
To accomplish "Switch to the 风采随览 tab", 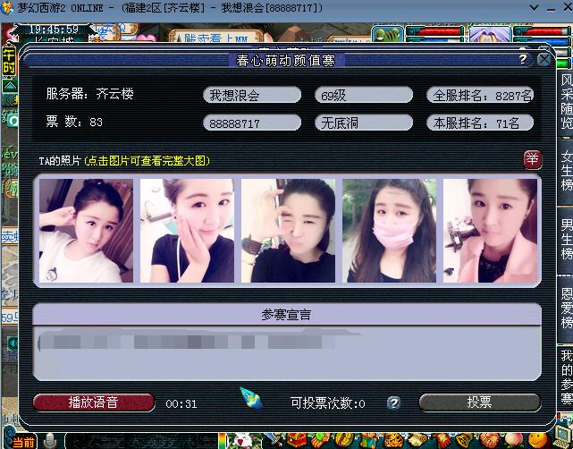I will (566, 102).
